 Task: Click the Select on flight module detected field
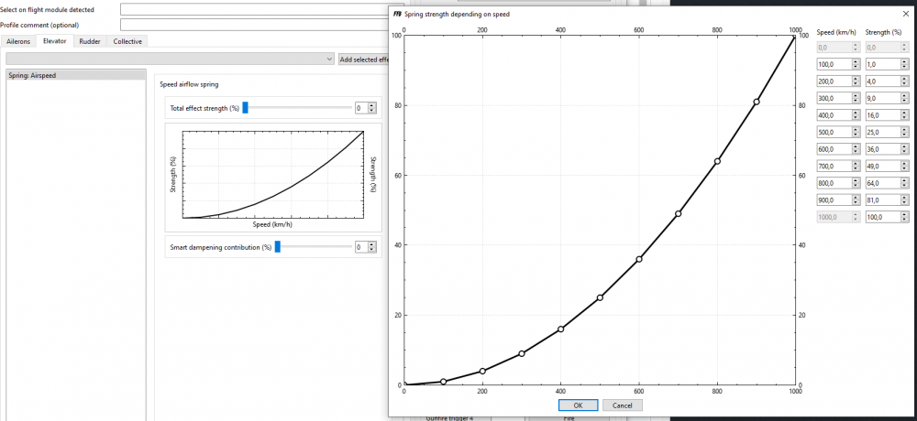[256, 9]
